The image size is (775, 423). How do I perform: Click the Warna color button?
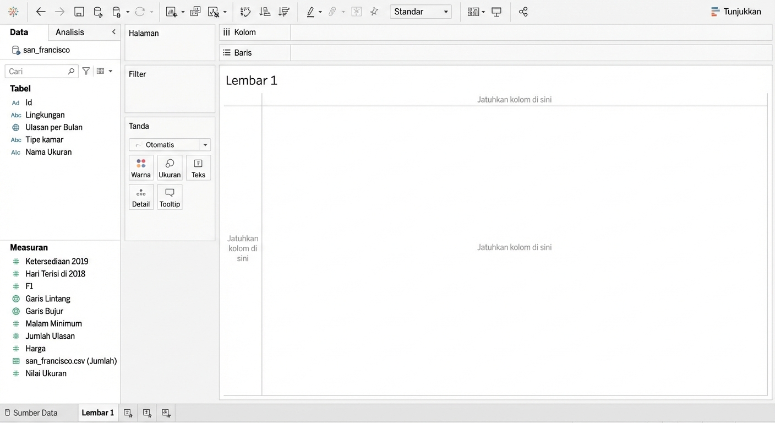[x=141, y=168]
